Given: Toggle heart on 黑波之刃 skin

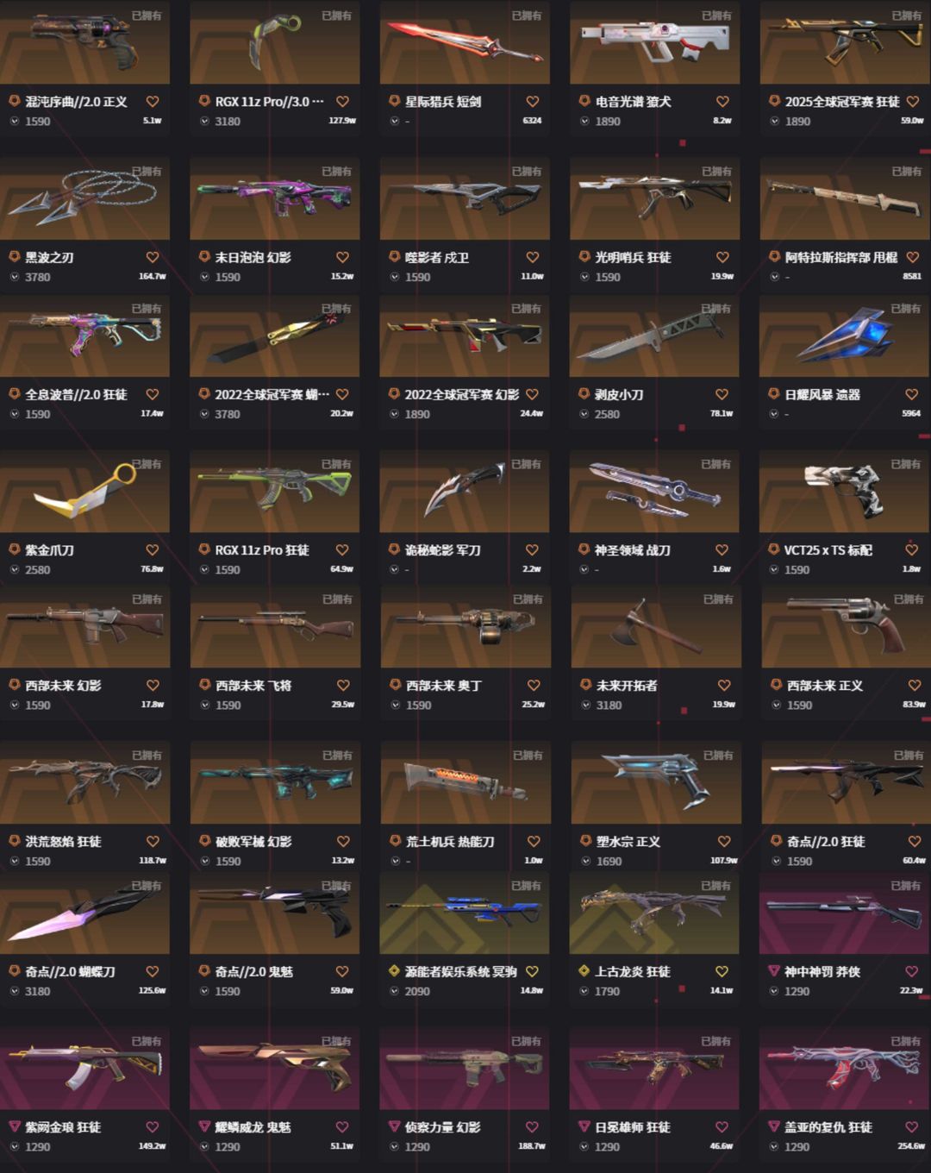Looking at the screenshot, I should click(153, 257).
